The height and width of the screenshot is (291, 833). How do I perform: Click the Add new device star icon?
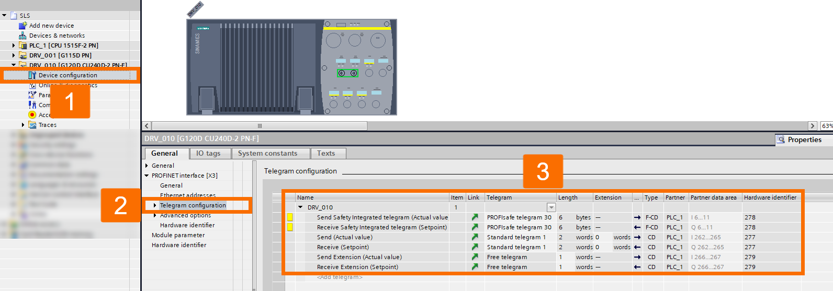pyautogui.click(x=22, y=25)
